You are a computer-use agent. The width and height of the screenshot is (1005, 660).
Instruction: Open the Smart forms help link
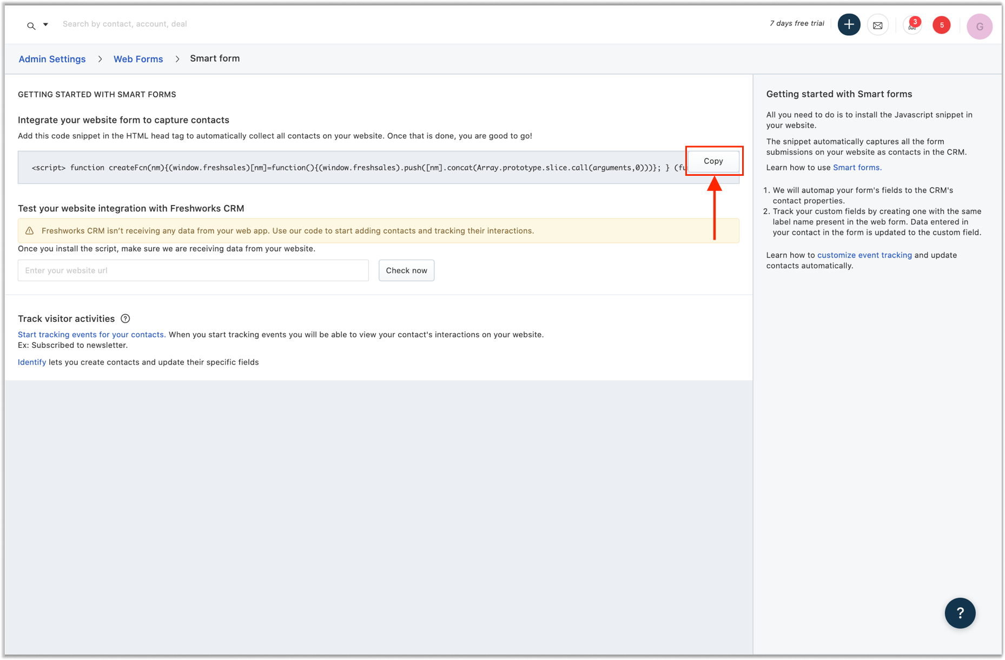click(x=857, y=168)
